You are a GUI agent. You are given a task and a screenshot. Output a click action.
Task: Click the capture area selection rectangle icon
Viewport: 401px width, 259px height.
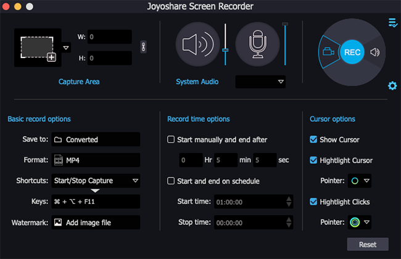point(38,48)
